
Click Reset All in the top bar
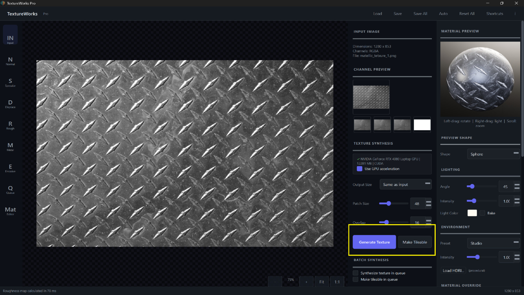pyautogui.click(x=467, y=13)
